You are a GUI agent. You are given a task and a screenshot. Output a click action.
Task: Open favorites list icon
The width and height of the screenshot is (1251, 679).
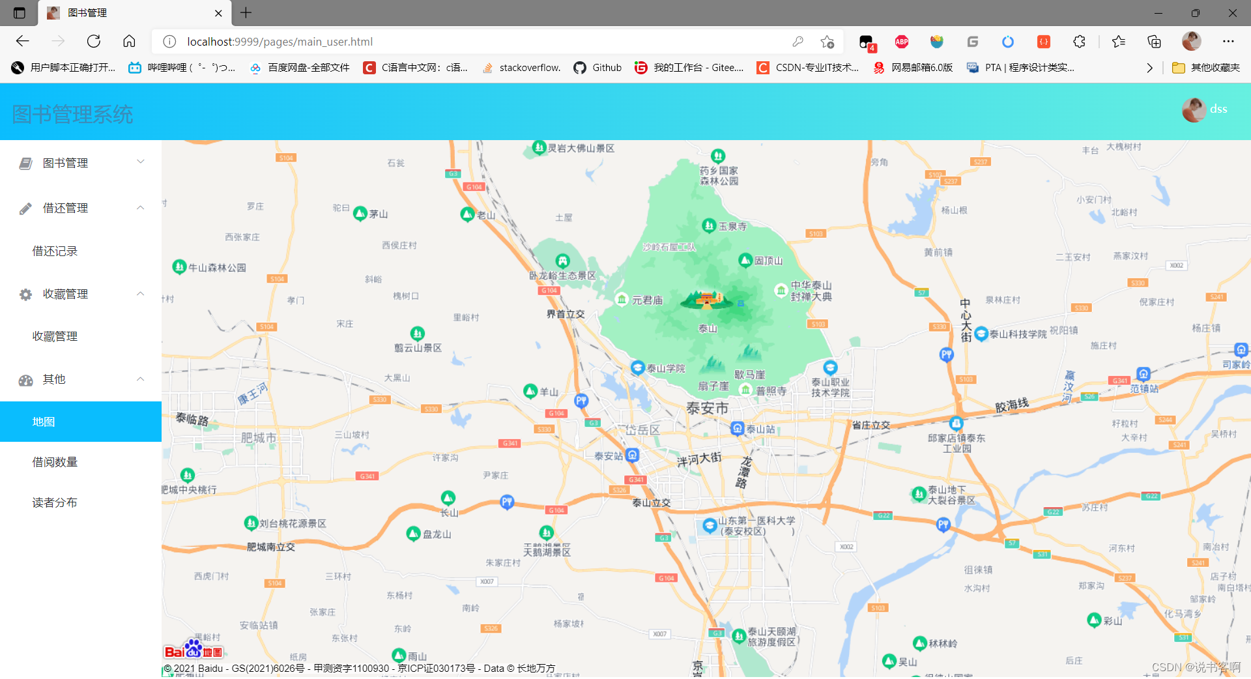tap(1119, 42)
